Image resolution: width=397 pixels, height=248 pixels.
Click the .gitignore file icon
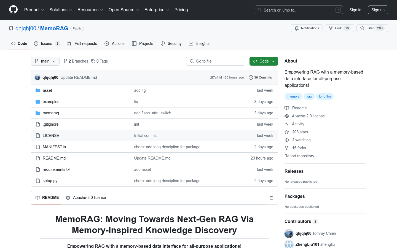coord(38,124)
